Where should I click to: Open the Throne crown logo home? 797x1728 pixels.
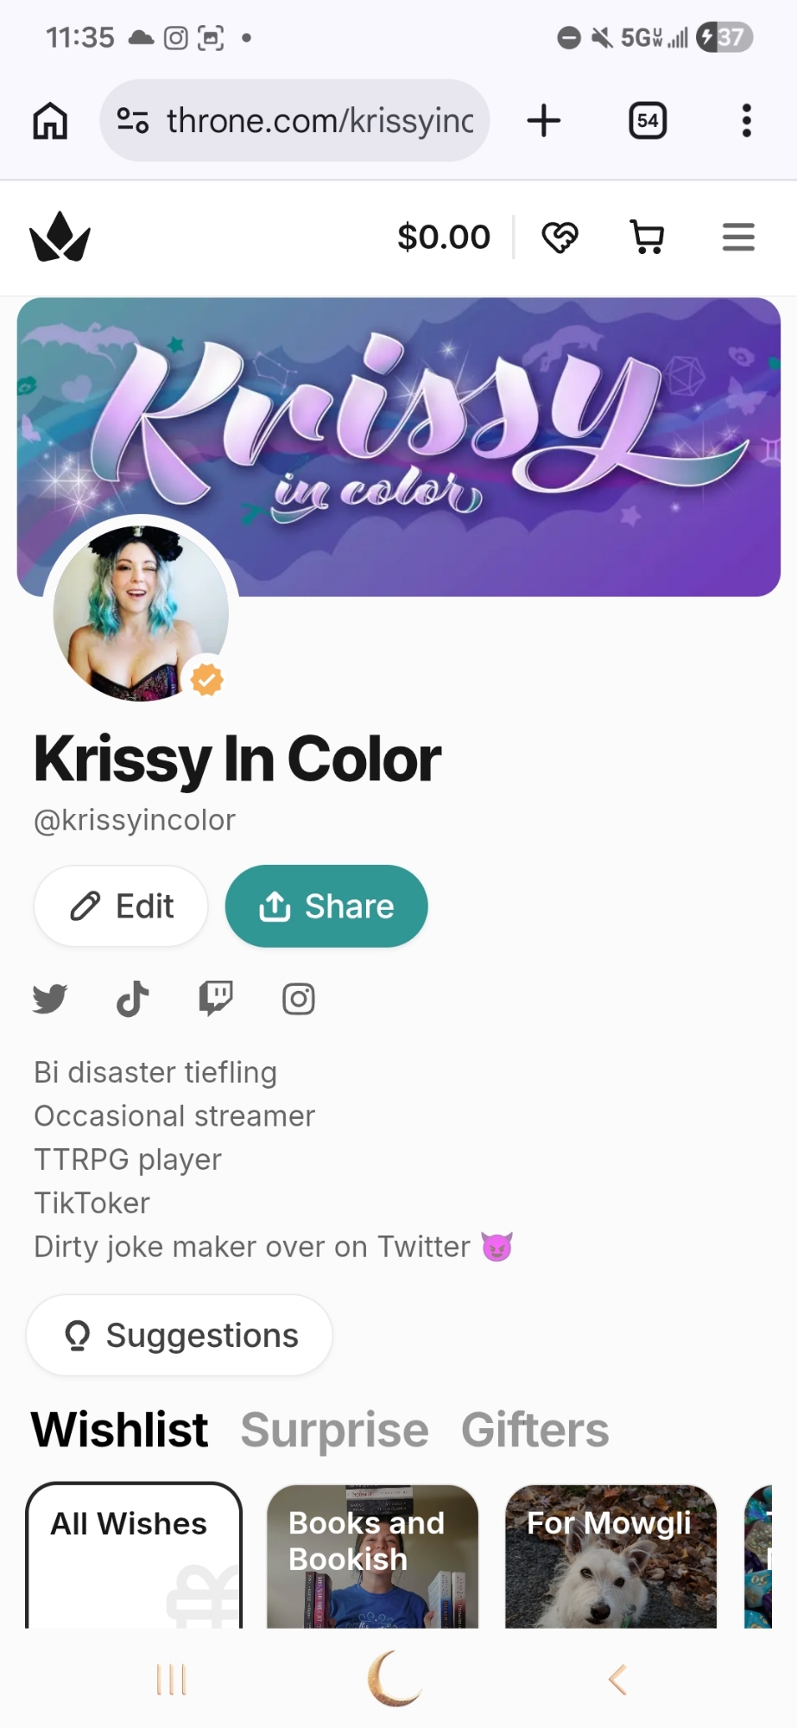click(x=60, y=237)
